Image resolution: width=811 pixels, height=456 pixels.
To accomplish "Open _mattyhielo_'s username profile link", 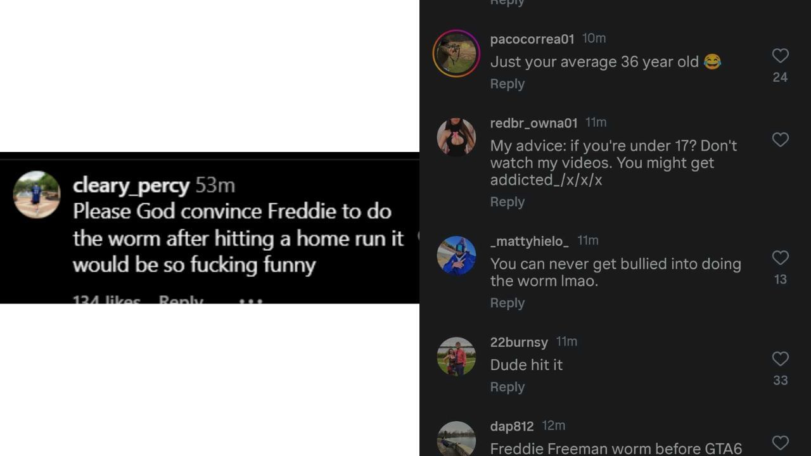I will (529, 241).
